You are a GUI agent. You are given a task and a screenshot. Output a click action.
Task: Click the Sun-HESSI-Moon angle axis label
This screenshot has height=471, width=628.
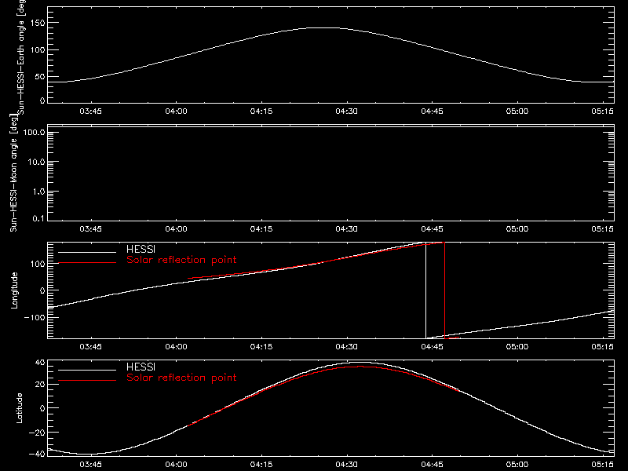click(x=13, y=173)
